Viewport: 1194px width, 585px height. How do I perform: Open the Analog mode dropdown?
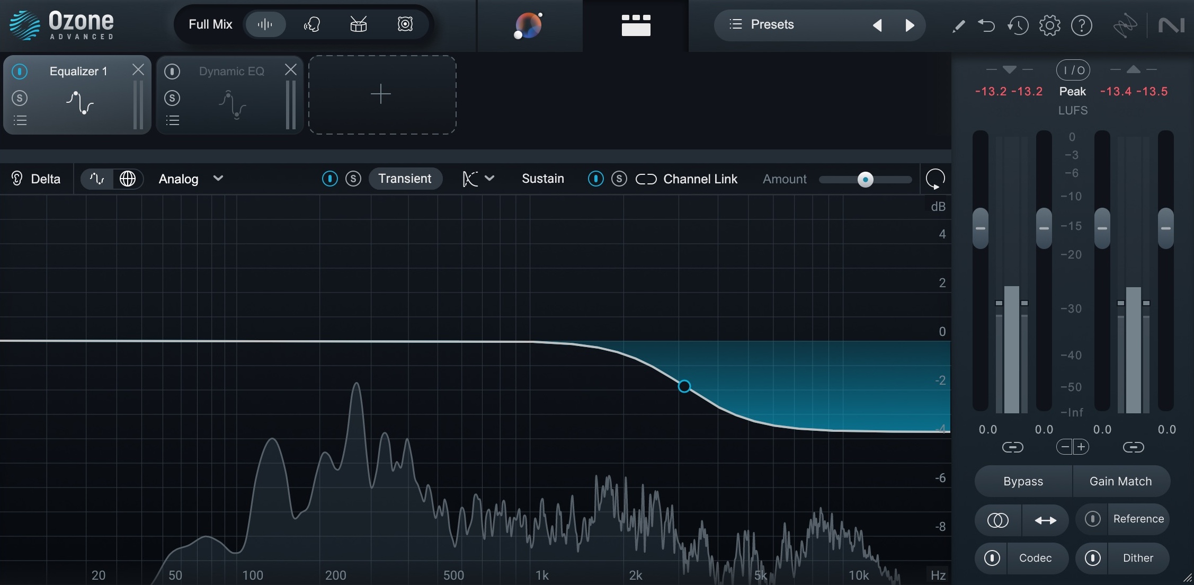[x=191, y=179]
